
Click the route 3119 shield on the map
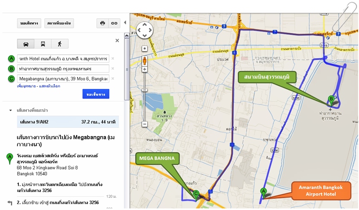pyautogui.click(x=324, y=45)
